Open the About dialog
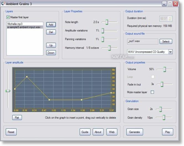Screen dimensions: 184x146 click(98, 132)
